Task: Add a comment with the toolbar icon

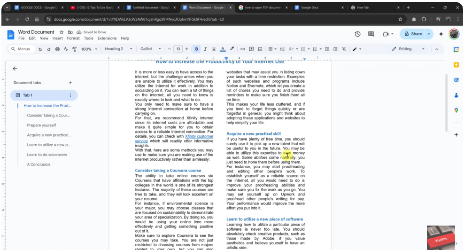Action: [x=251, y=49]
